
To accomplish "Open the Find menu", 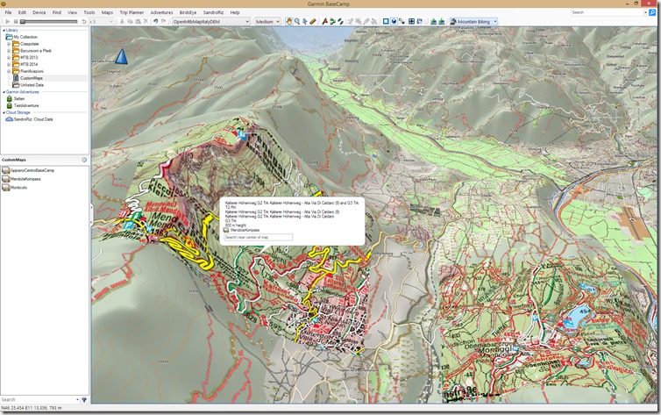I will tap(57, 12).
